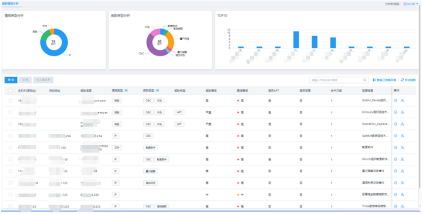Click the blue export button above the table
Viewport: 423px width, 214px height.
tap(11, 80)
